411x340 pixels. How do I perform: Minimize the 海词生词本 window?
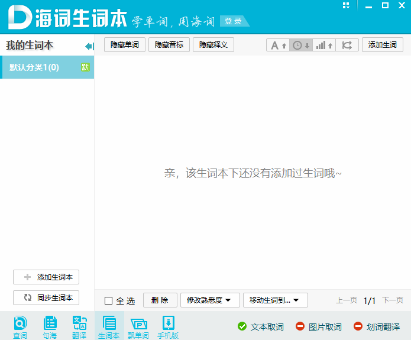click(x=368, y=6)
